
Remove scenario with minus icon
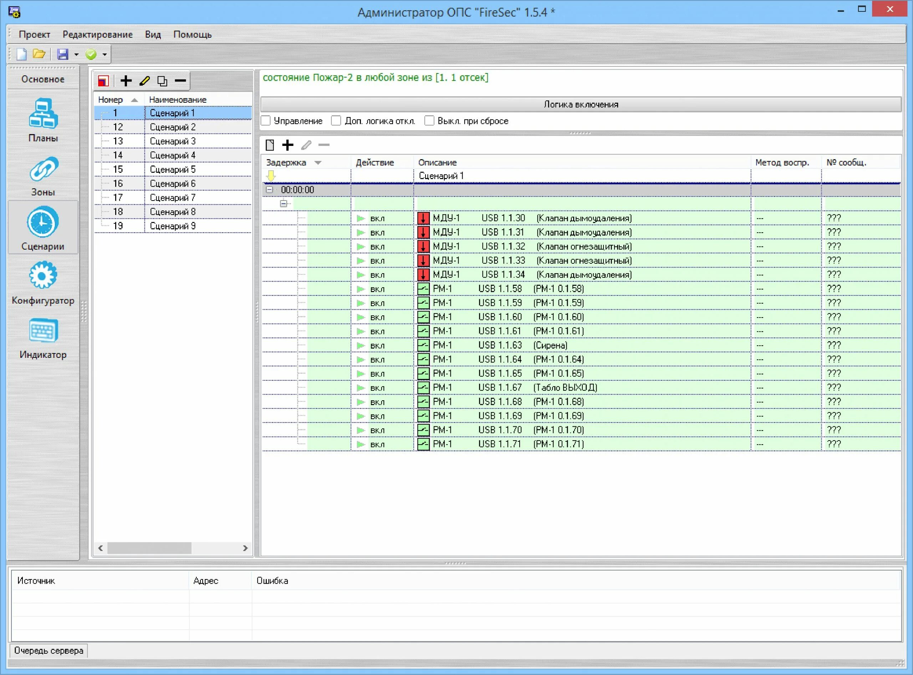pos(180,81)
